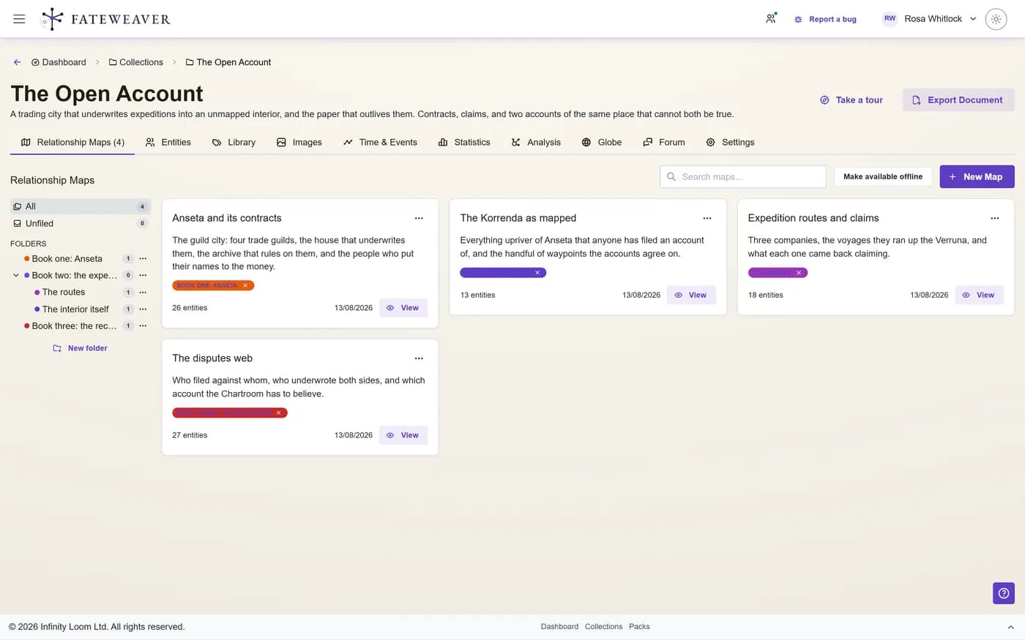Viewport: 1025px width, 640px height.
Task: Remove the orange tag on Anseta and its contracts
Action: (245, 285)
